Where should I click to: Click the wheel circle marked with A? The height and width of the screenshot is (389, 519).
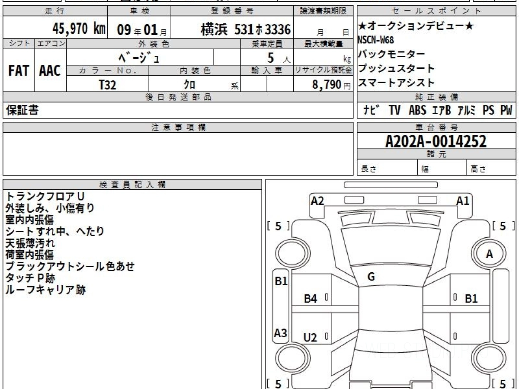pyautogui.click(x=489, y=255)
